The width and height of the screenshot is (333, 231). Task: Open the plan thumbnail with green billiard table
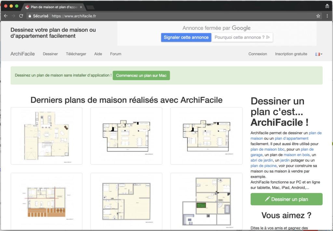(x=206, y=201)
